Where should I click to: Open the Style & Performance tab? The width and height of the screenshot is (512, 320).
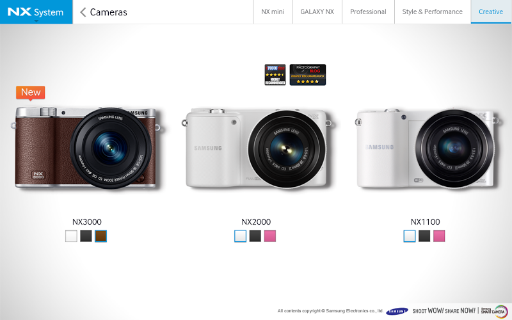click(433, 12)
